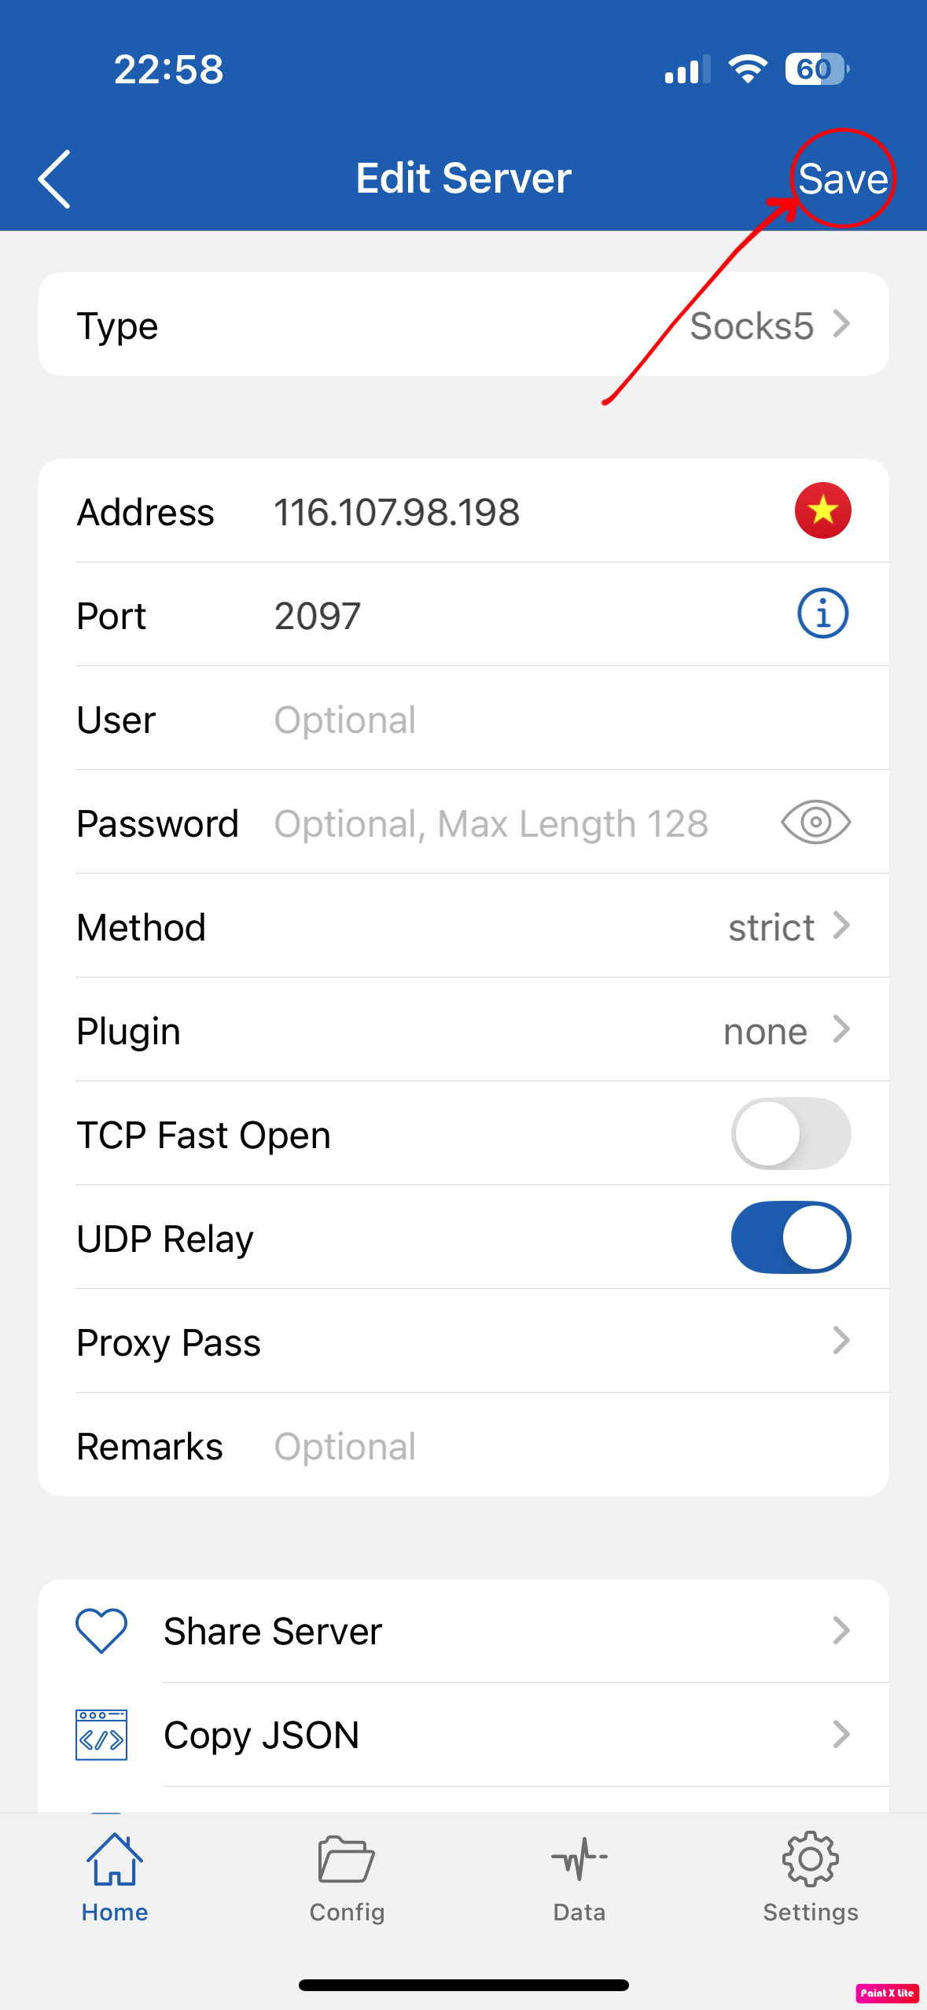The height and width of the screenshot is (2010, 927).
Task: Disable the UDP Relay switch
Action: pos(790,1238)
